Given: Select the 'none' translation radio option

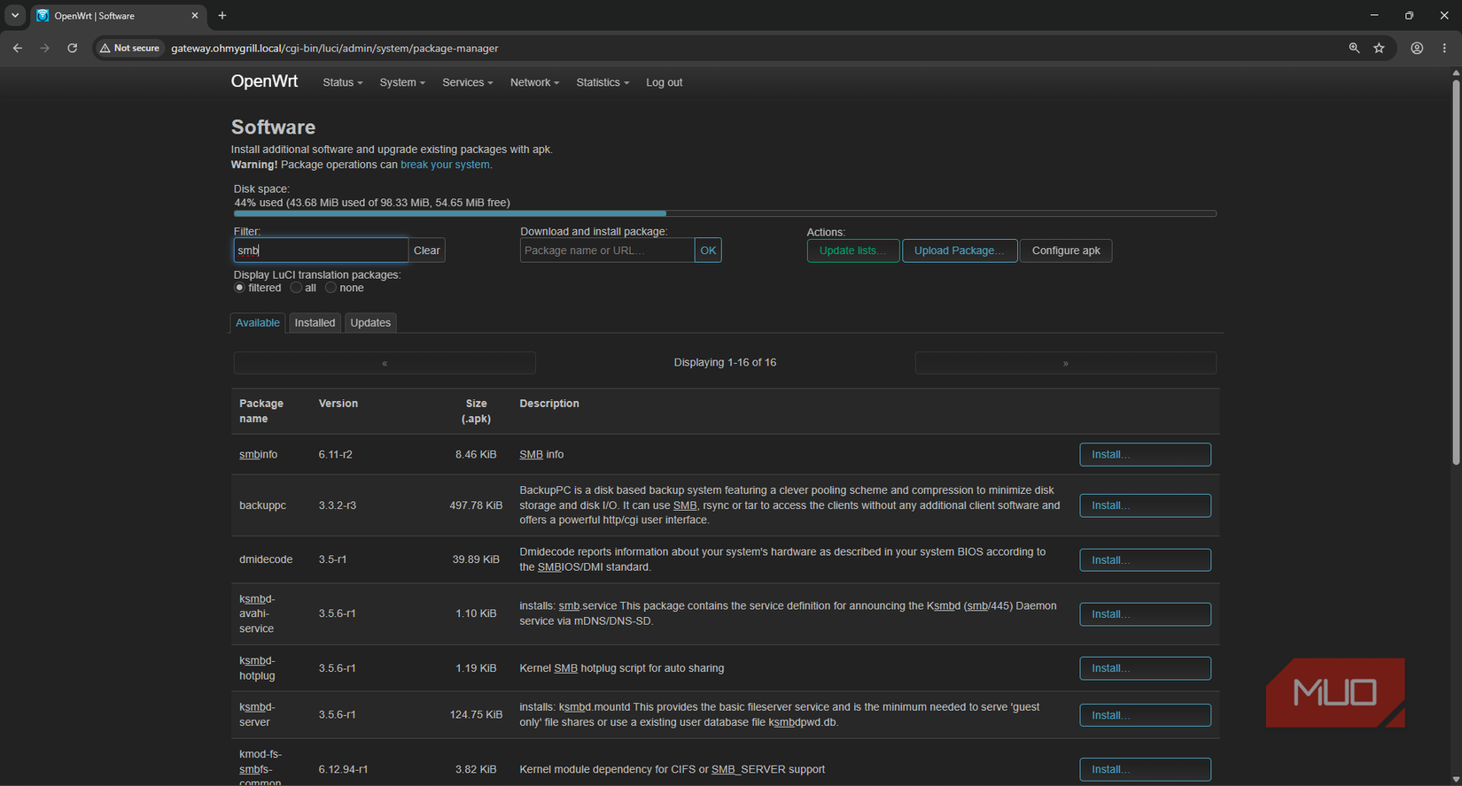Looking at the screenshot, I should [331, 288].
